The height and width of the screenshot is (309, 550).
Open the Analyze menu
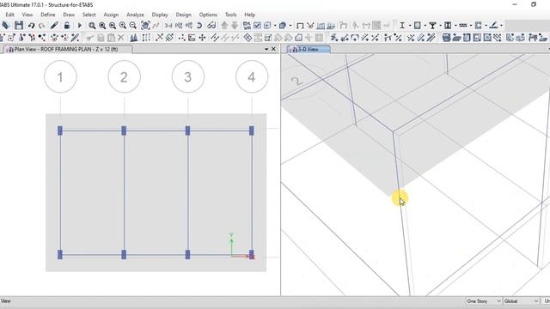click(x=135, y=15)
